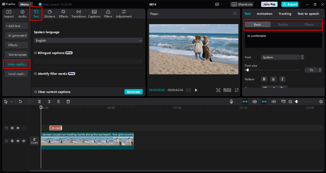Toggle linkage icon in timeline toolbar
Image resolution: width=326 pixels, height=173 pixels.
coord(264,102)
